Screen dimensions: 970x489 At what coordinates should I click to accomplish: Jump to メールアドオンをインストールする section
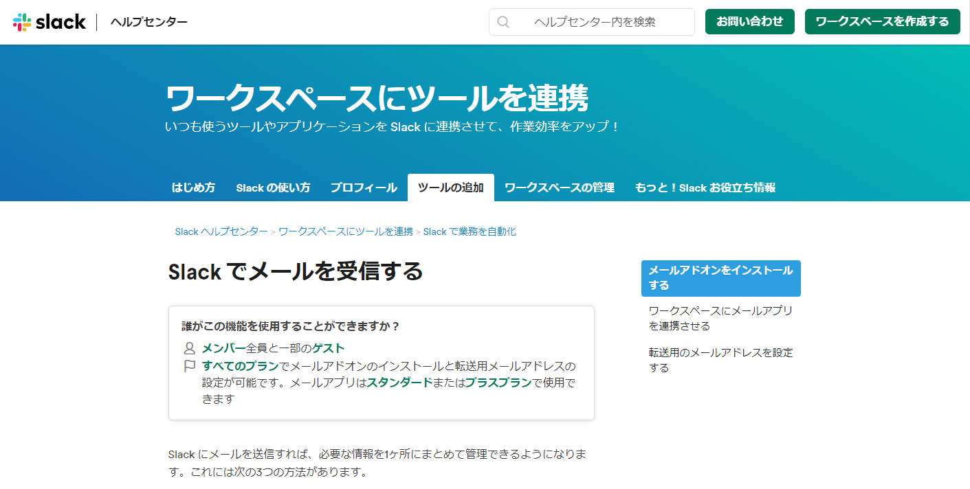pyautogui.click(x=721, y=278)
